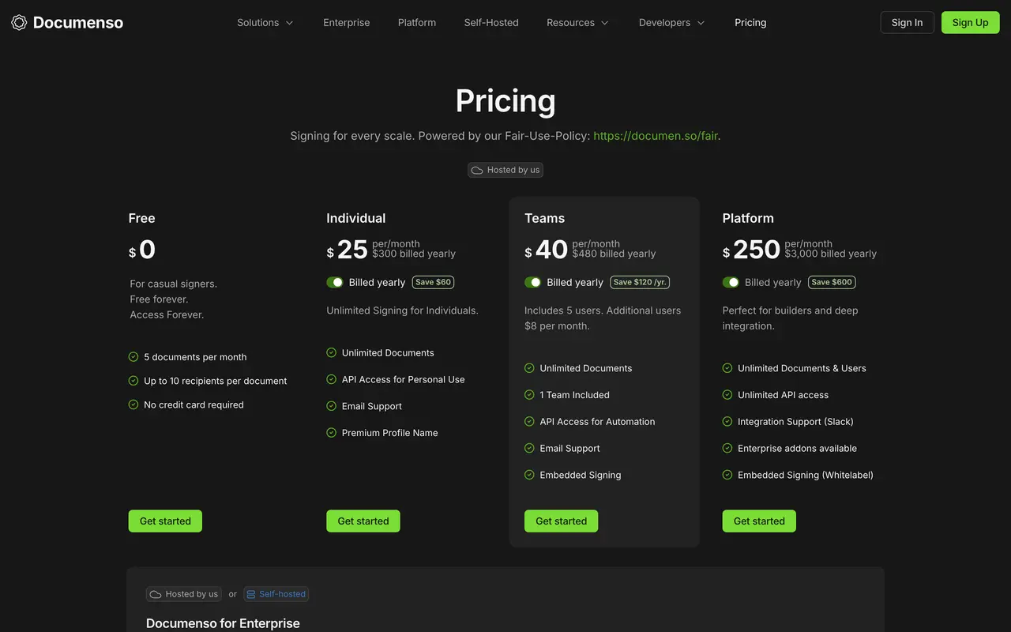Click check icon beside Teams Email Support
Viewport: 1011px width, 632px height.
click(x=529, y=448)
